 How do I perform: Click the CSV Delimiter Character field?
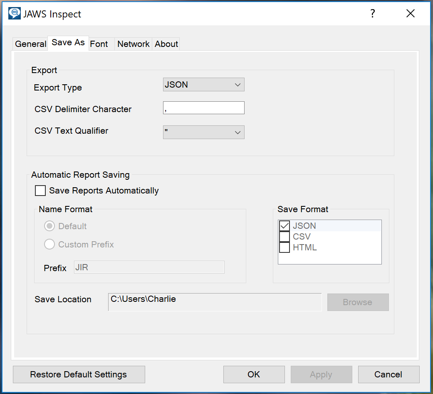pos(203,108)
